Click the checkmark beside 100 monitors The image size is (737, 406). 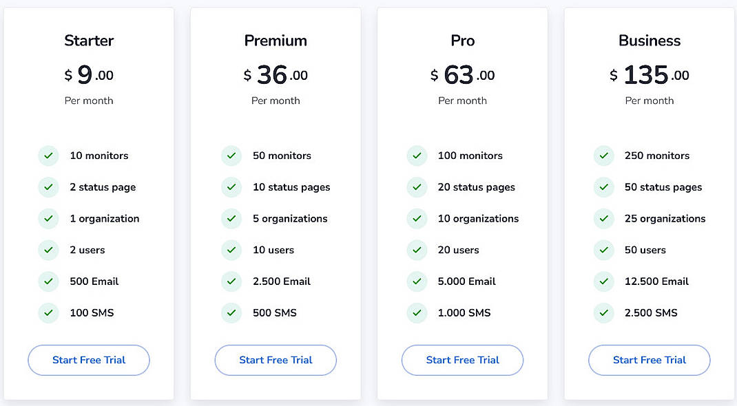tap(417, 156)
